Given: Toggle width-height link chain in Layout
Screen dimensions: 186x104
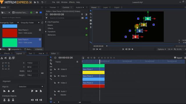Looking at the screenshot, I should [x=42, y=73].
